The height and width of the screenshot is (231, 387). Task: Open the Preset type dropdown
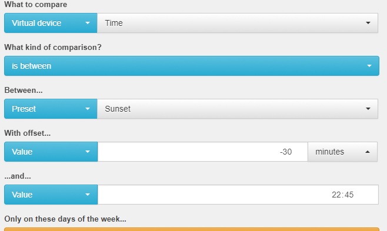click(x=51, y=109)
